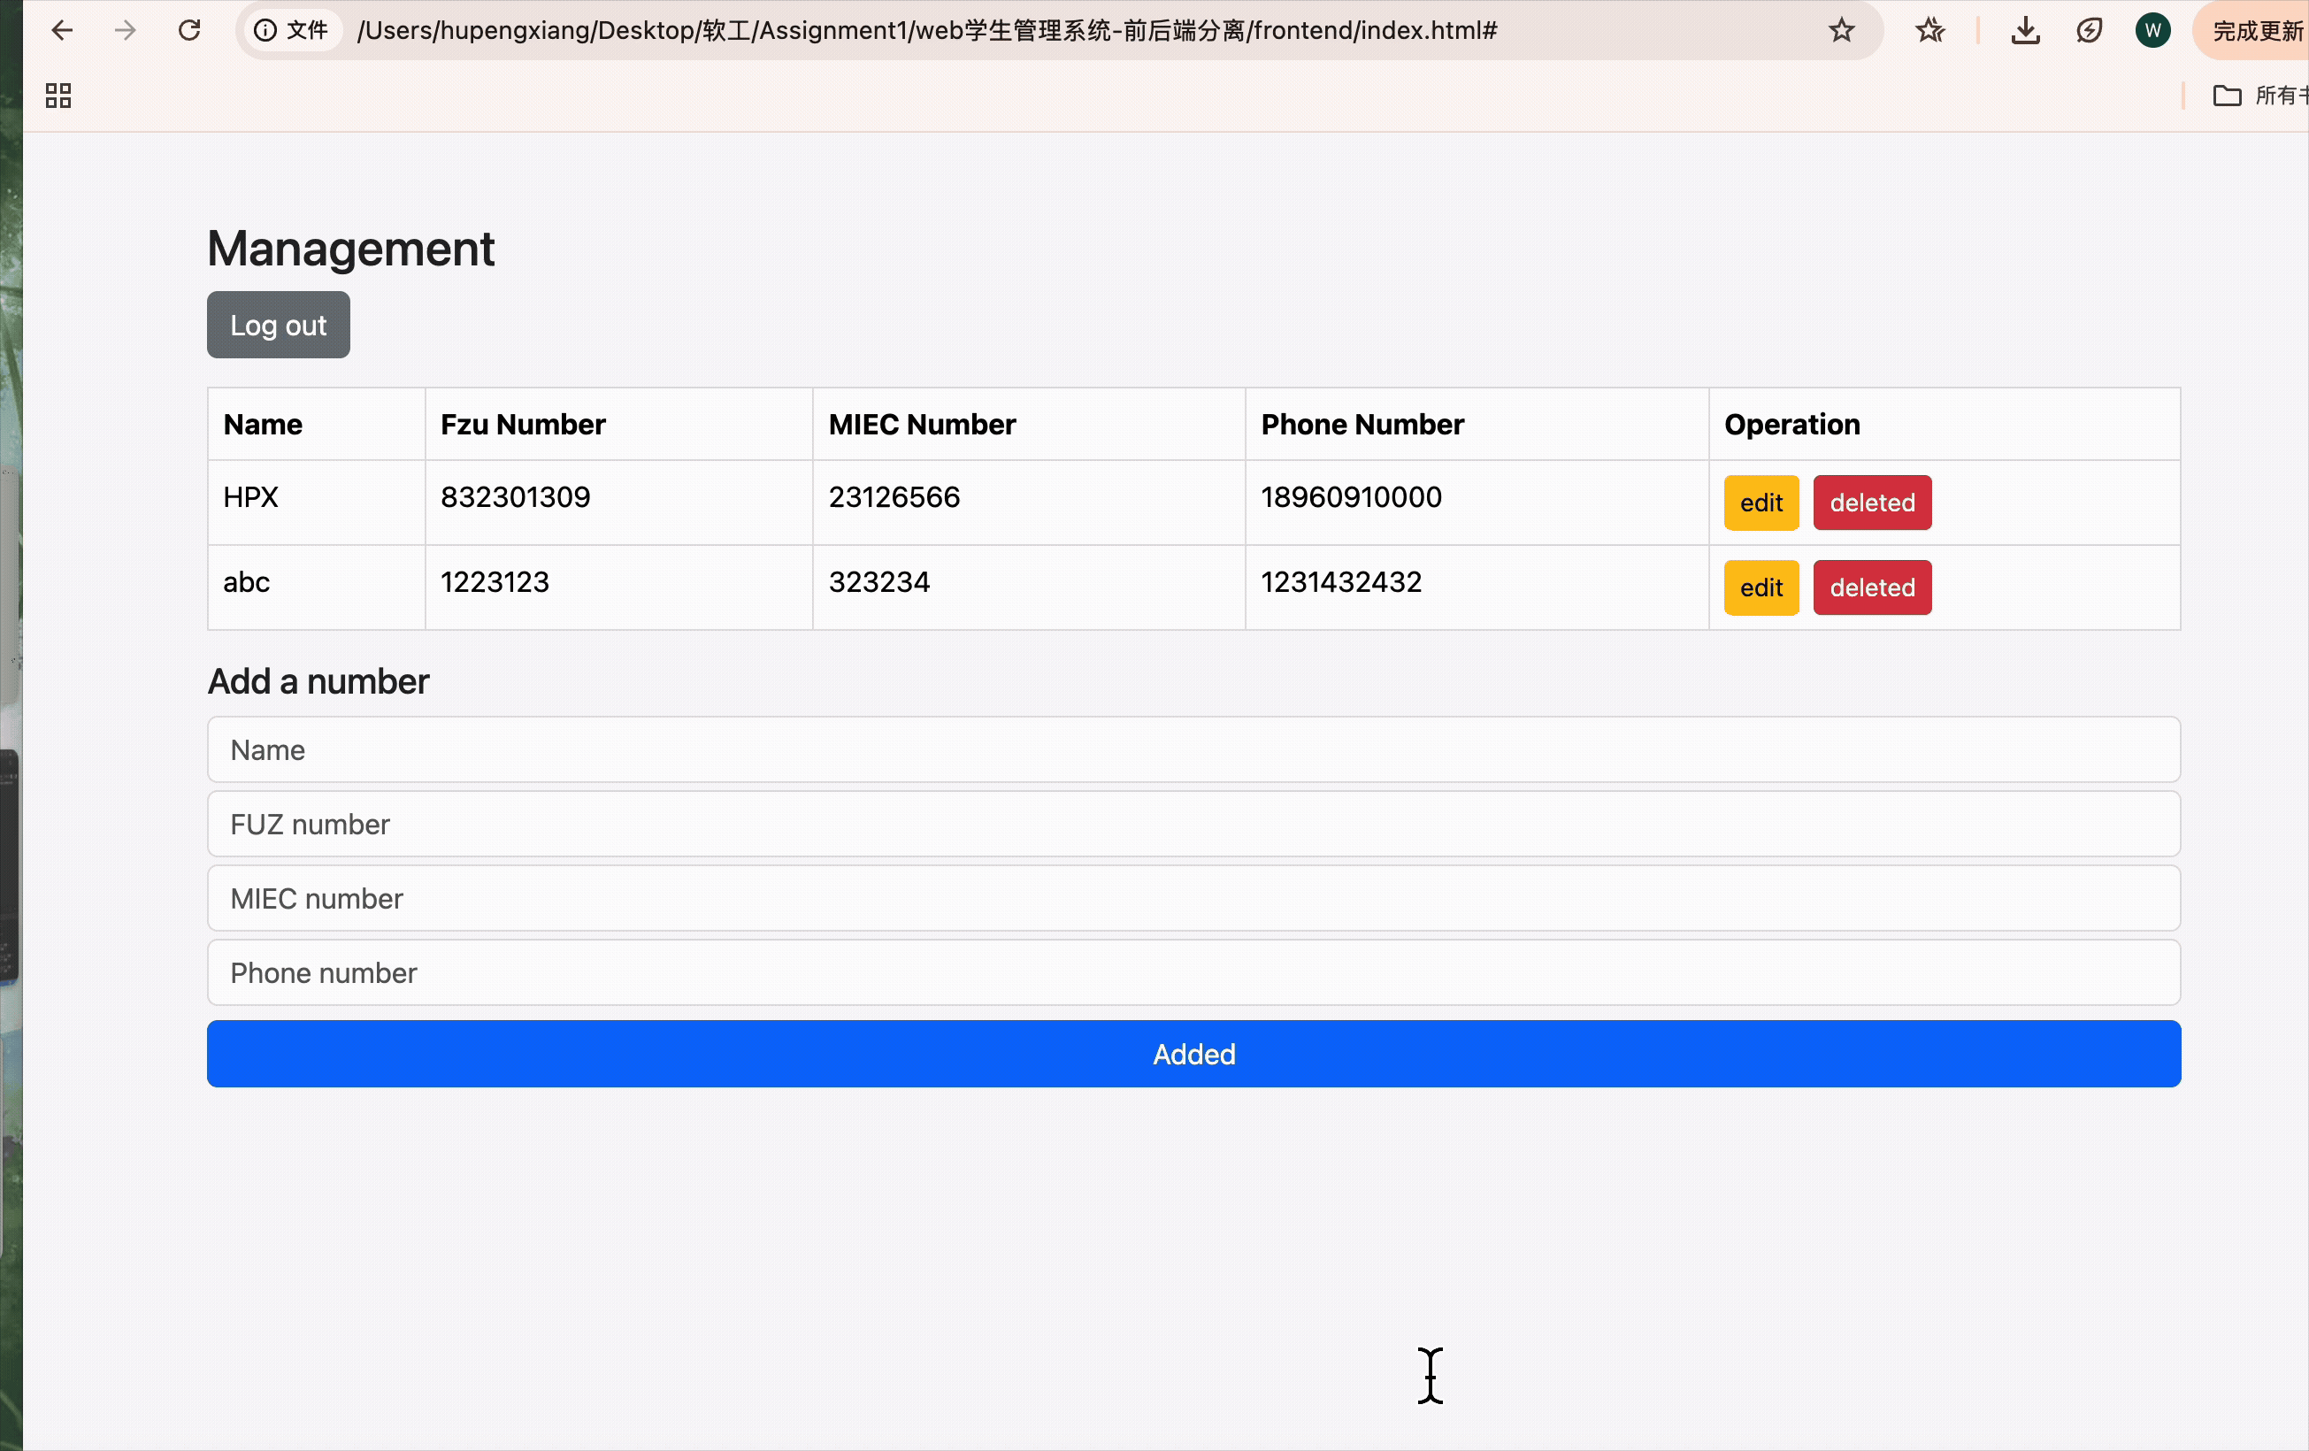Open the 文件 site info badge
This screenshot has height=1451, width=2309.
tap(290, 30)
